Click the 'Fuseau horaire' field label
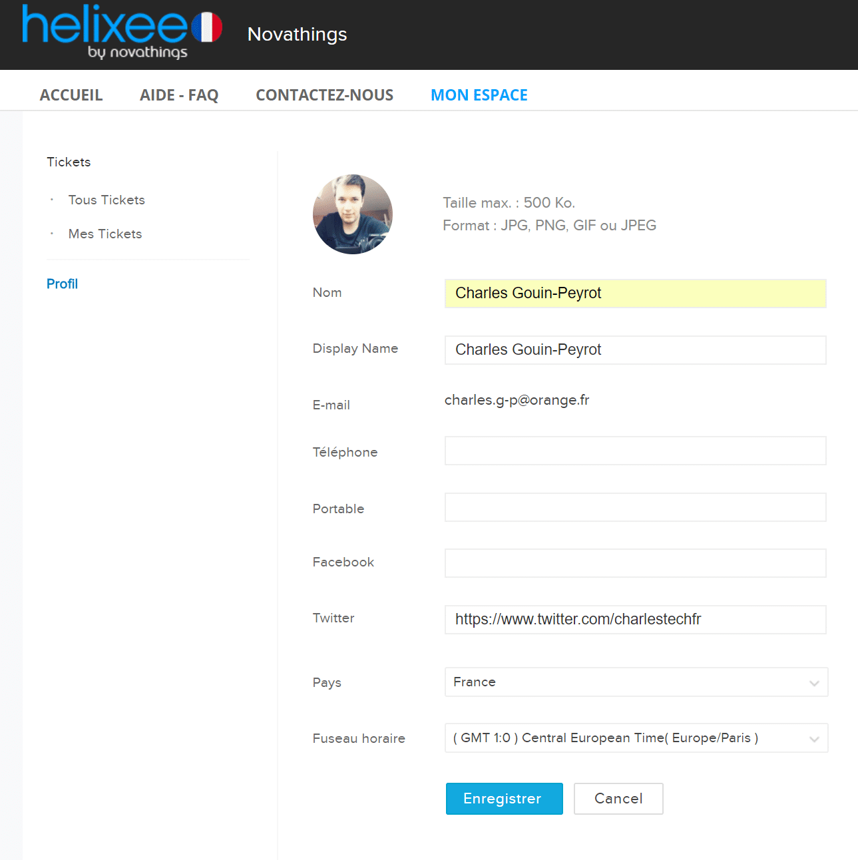Screen dimensions: 858x860 (359, 738)
